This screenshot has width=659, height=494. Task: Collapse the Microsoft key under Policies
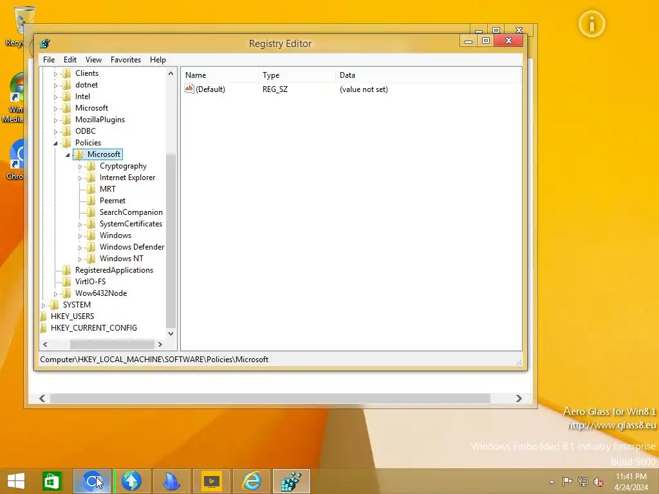[67, 155]
